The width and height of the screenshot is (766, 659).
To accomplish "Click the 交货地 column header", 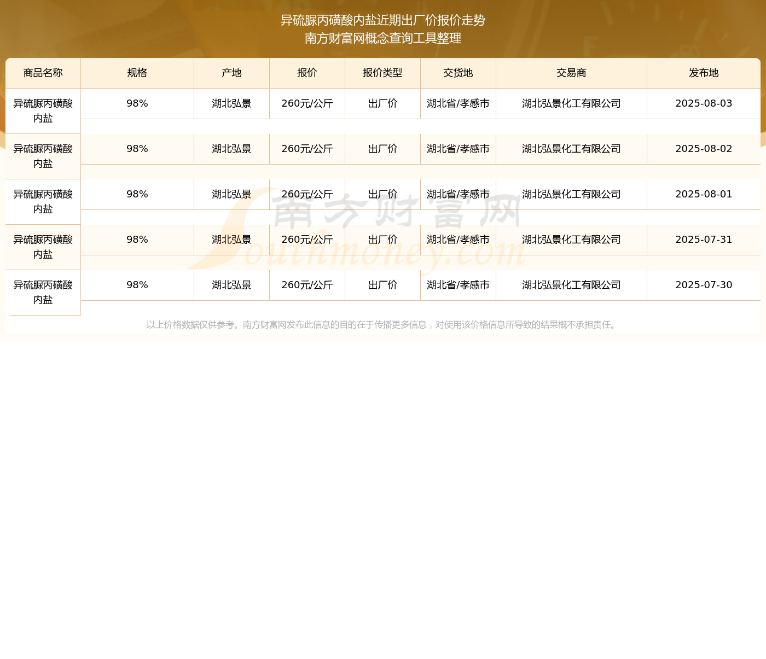I will pyautogui.click(x=459, y=73).
